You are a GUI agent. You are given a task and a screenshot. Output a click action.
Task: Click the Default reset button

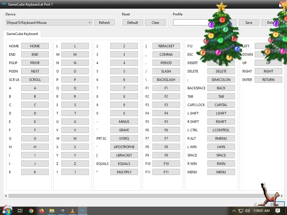pyautogui.click(x=133, y=22)
